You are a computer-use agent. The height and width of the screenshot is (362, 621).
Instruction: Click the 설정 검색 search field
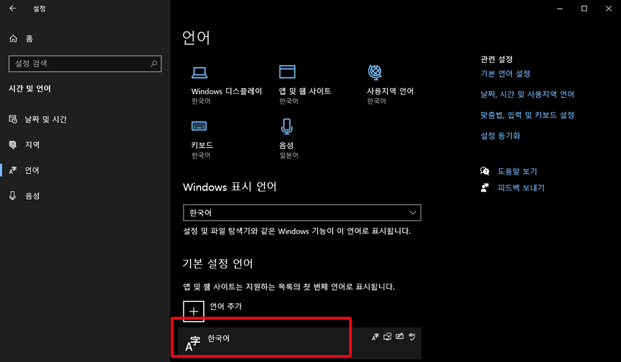tap(85, 64)
